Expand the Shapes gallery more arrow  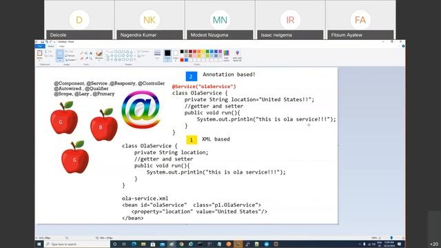point(135,59)
